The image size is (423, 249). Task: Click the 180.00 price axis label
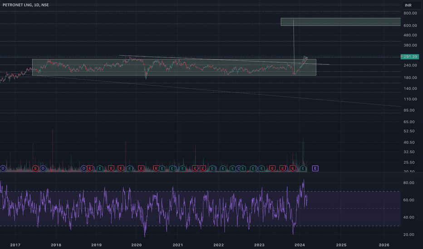click(410, 77)
